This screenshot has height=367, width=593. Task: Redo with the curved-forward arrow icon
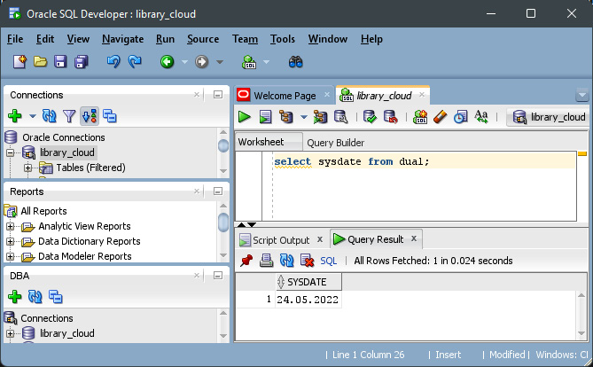tap(135, 61)
